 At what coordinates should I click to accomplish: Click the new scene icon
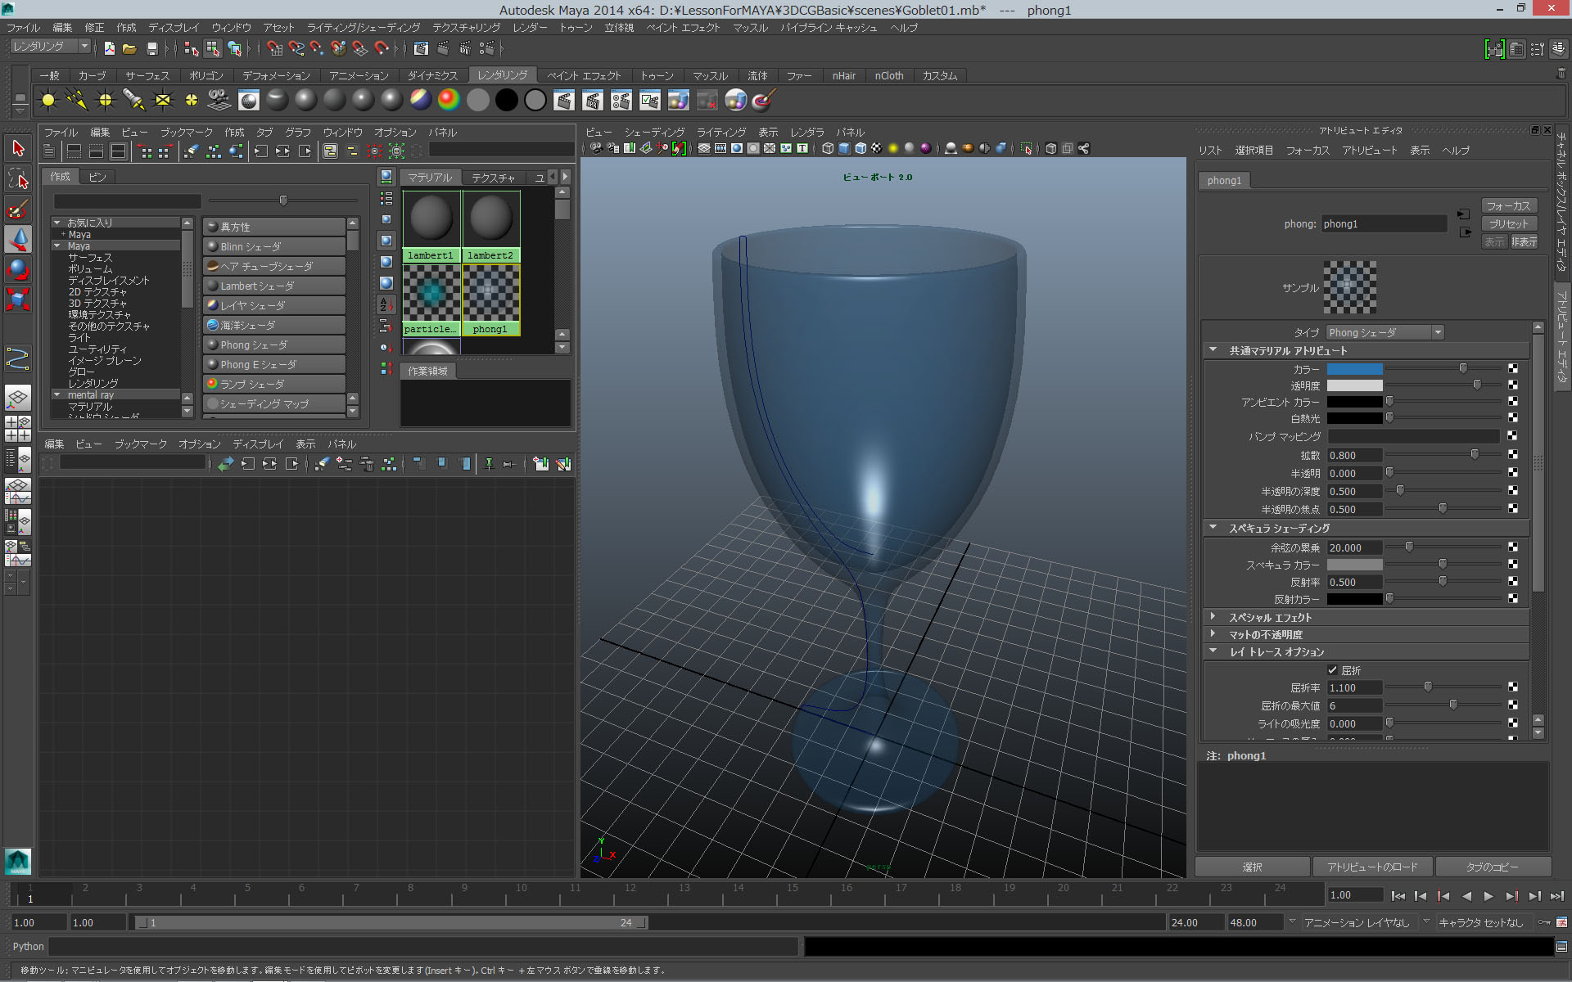pos(109,49)
